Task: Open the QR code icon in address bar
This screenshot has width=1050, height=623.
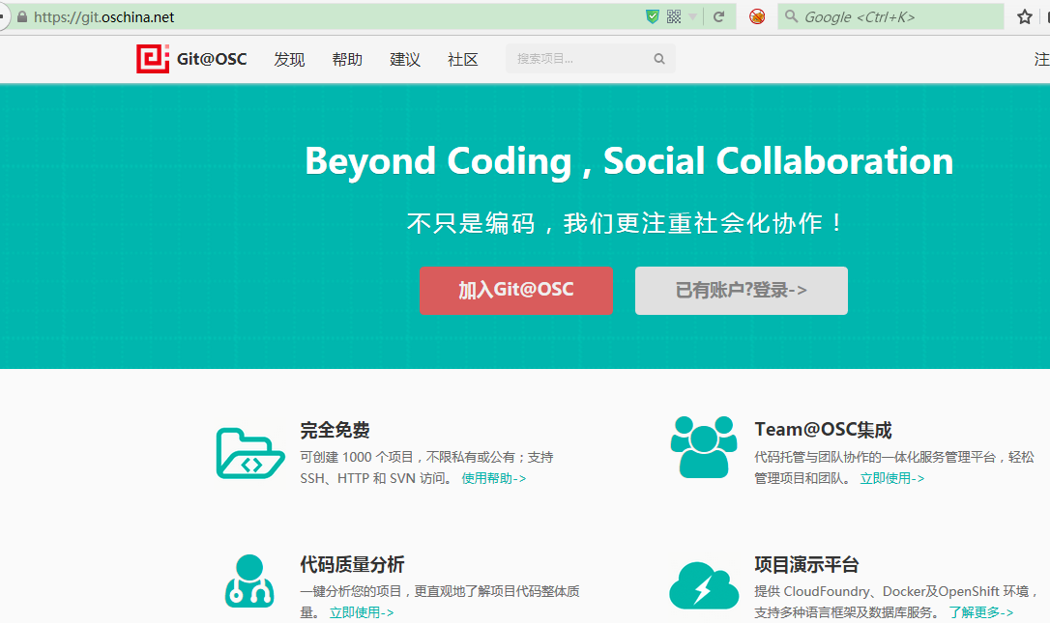Action: pos(674,16)
